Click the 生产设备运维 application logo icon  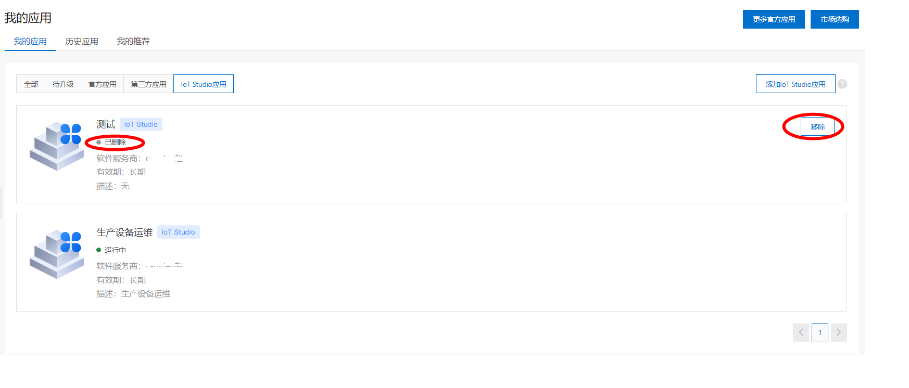[57, 254]
